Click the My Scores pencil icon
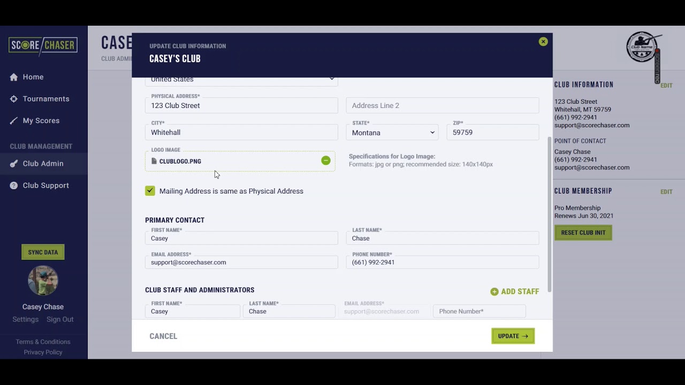 [x=14, y=121]
